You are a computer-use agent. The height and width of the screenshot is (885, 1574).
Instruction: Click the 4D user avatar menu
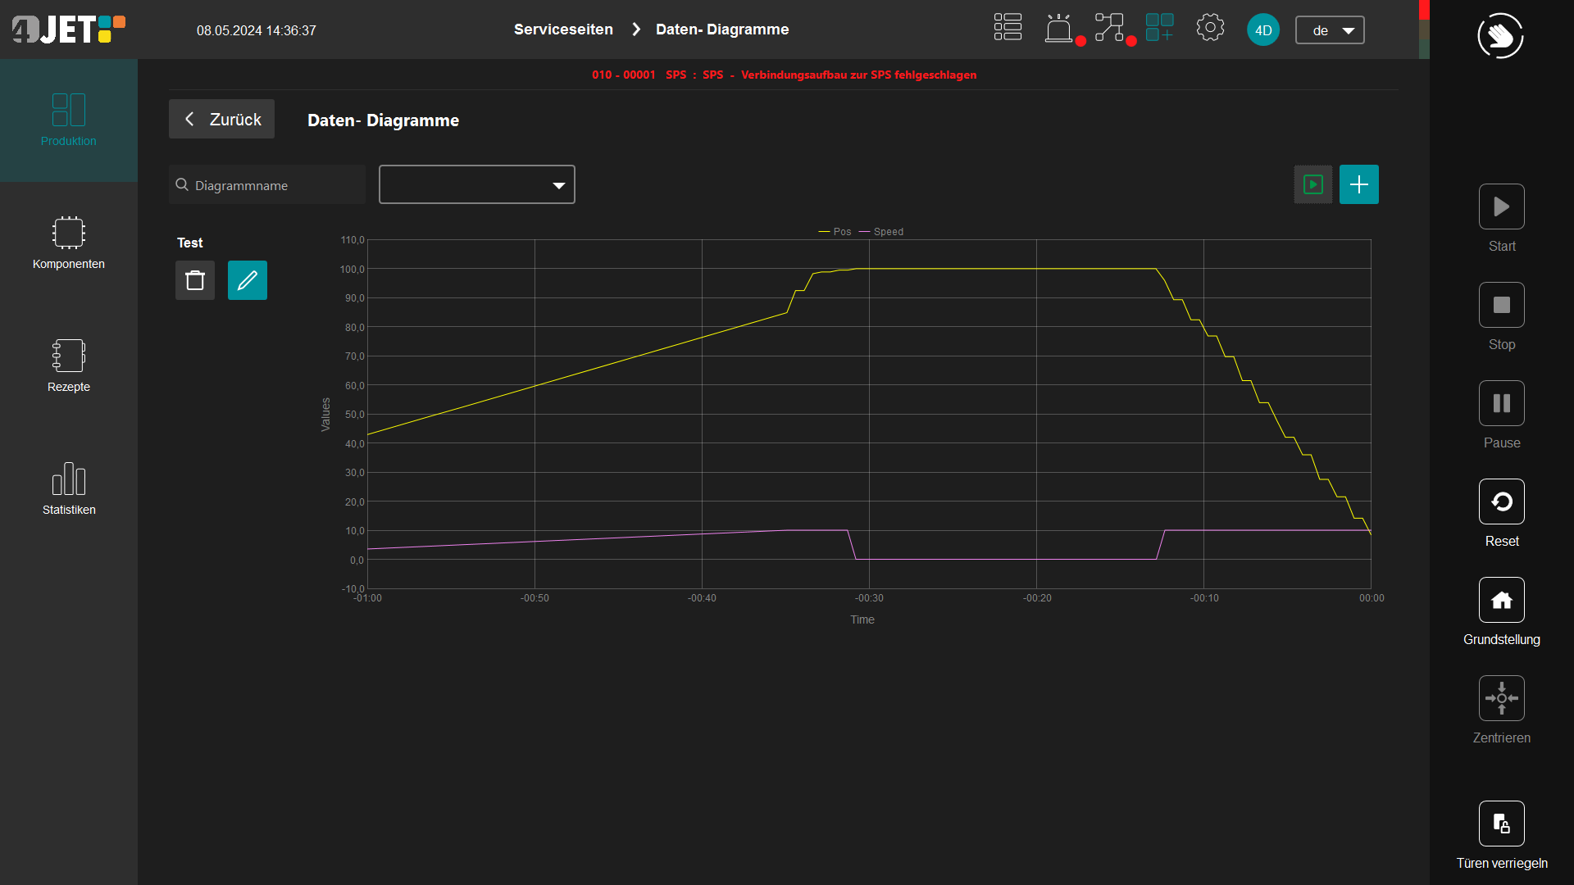(1263, 30)
